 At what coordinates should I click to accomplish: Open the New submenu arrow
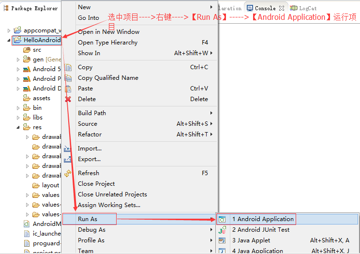coord(211,7)
